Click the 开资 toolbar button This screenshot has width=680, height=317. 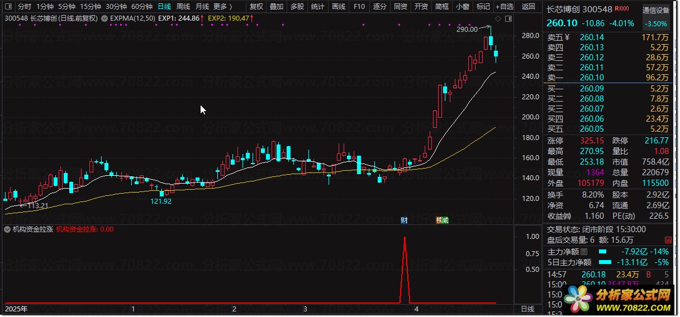(421, 7)
